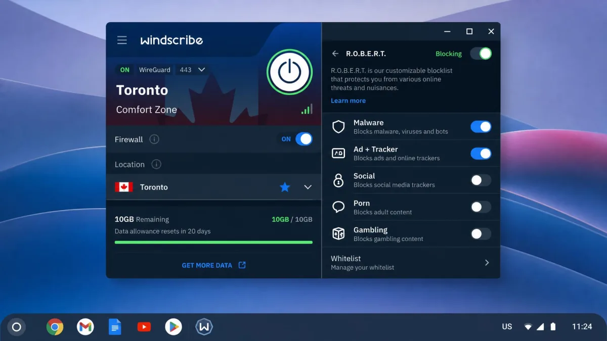Click the 11:24 clock
The image size is (607, 341).
pos(582,327)
